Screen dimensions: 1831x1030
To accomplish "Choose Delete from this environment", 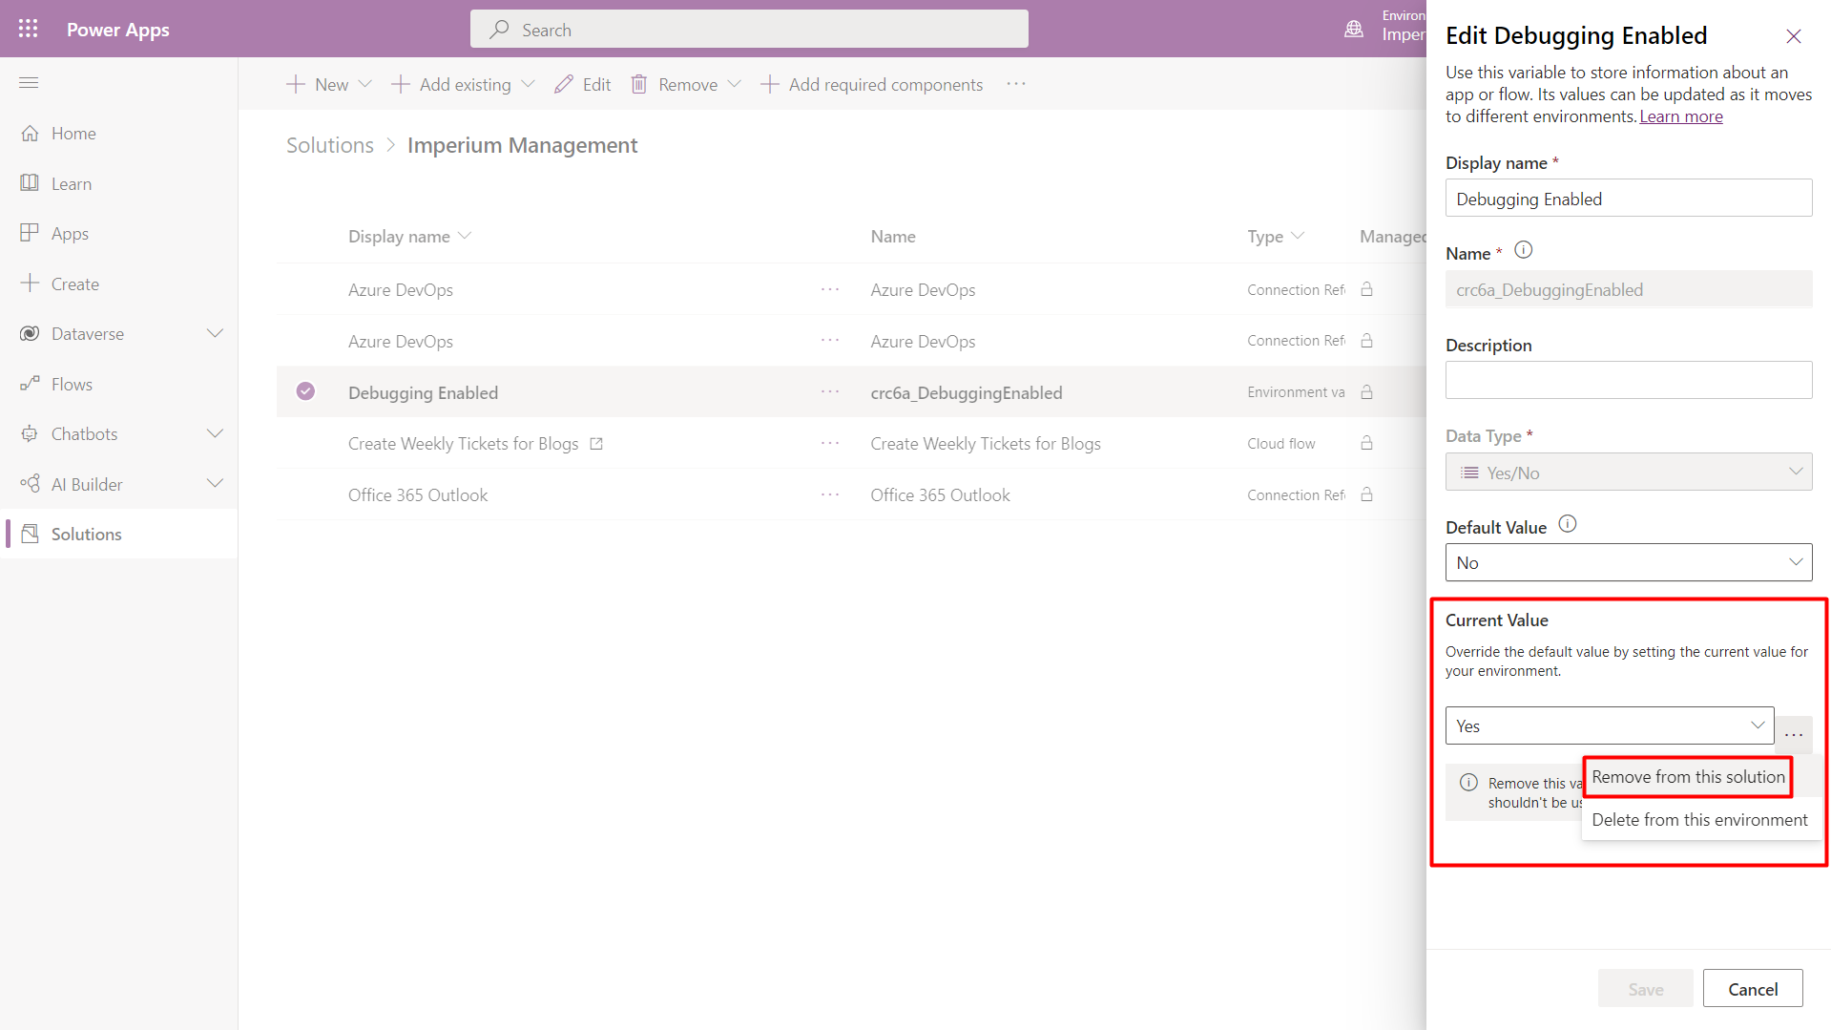I will pyautogui.click(x=1698, y=820).
